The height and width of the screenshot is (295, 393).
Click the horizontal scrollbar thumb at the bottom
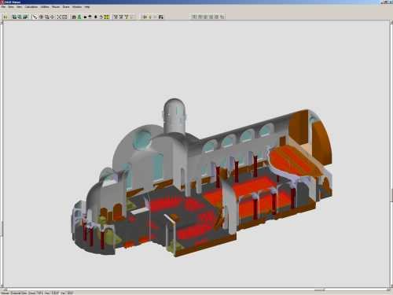pos(320,289)
